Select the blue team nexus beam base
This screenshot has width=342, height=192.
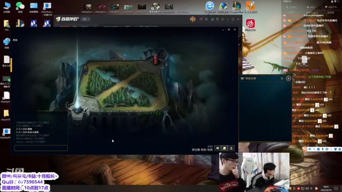pos(77,108)
